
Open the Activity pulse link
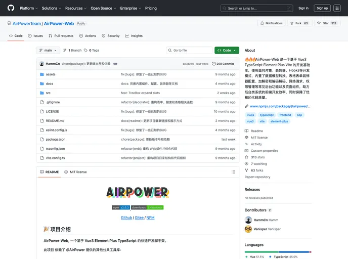pyautogui.click(x=247, y=144)
